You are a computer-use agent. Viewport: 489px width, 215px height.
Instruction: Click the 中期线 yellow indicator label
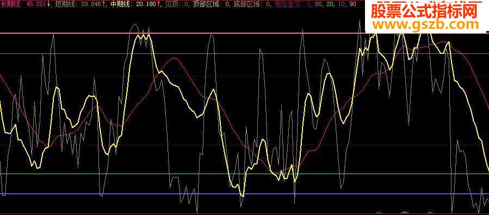pyautogui.click(x=120, y=4)
